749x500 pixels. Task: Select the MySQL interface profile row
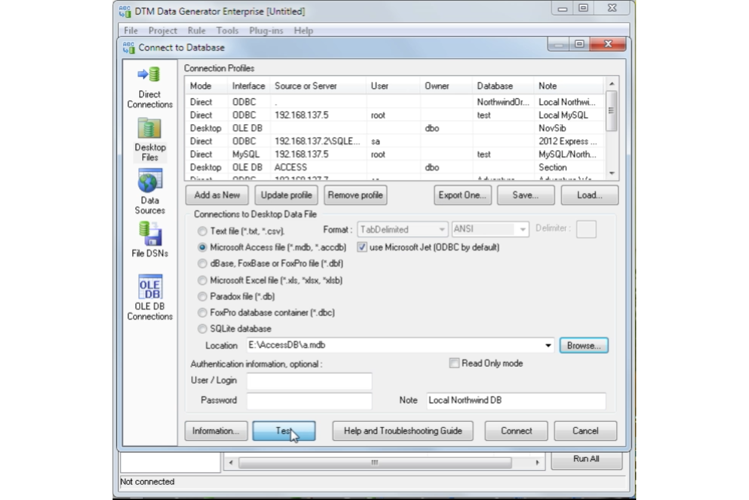(394, 155)
